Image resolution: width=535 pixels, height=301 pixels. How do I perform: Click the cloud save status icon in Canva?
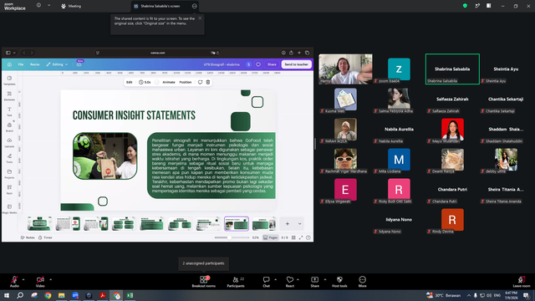pyautogui.click(x=79, y=64)
